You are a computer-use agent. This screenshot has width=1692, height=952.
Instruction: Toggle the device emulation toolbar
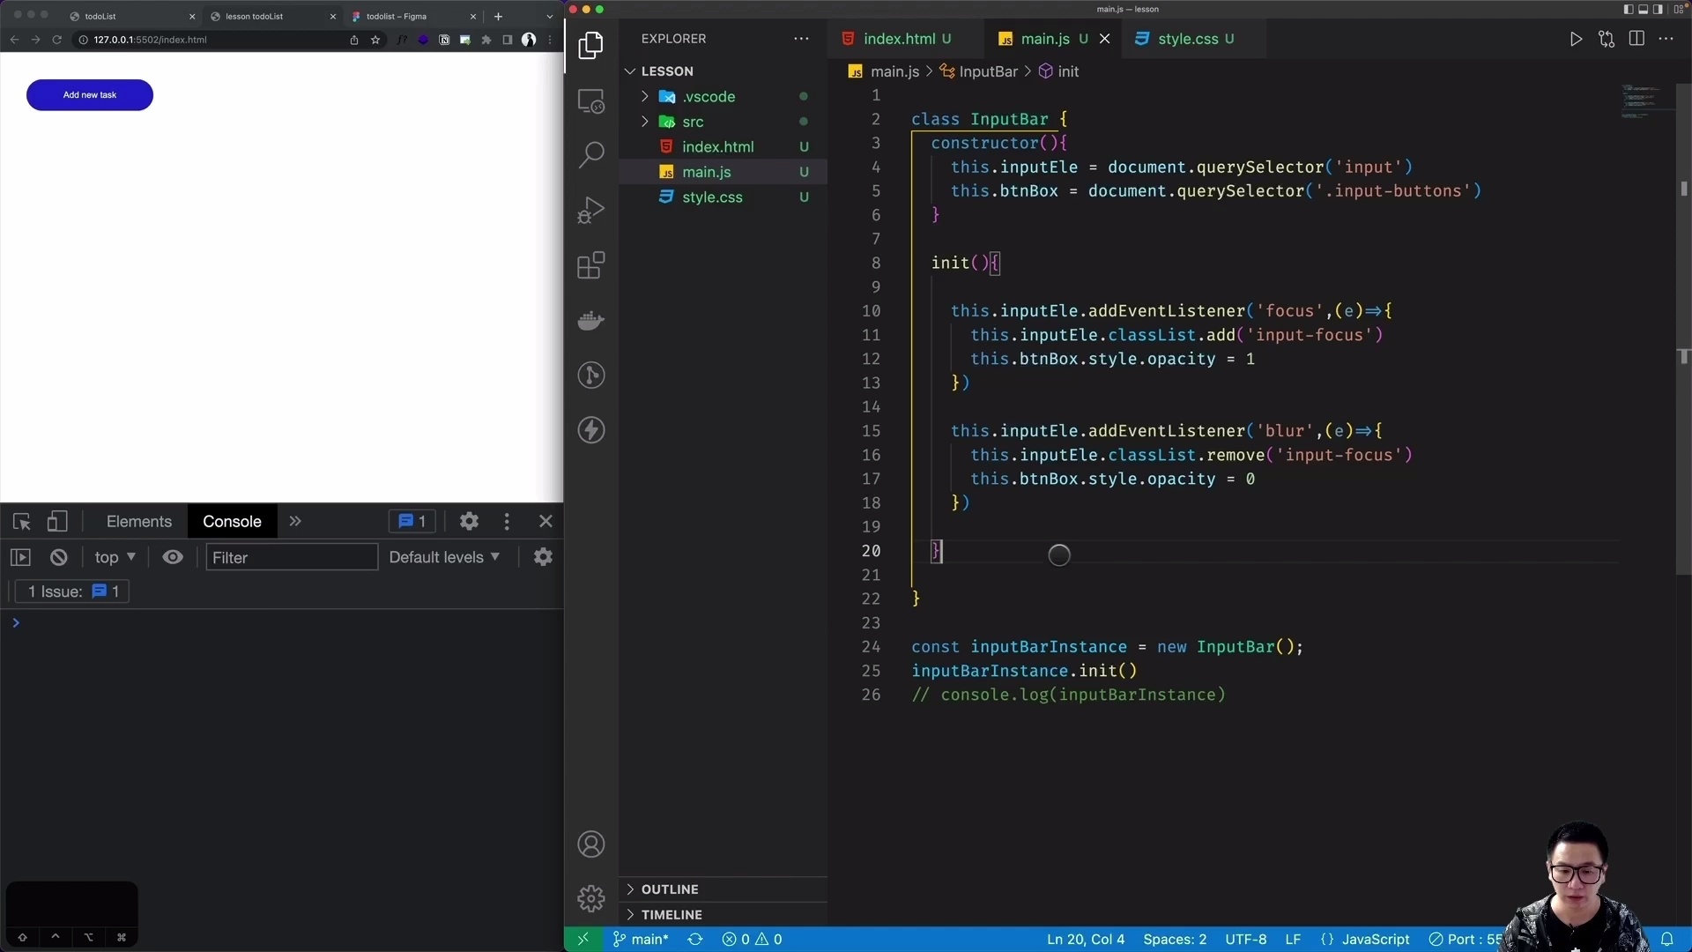(56, 521)
